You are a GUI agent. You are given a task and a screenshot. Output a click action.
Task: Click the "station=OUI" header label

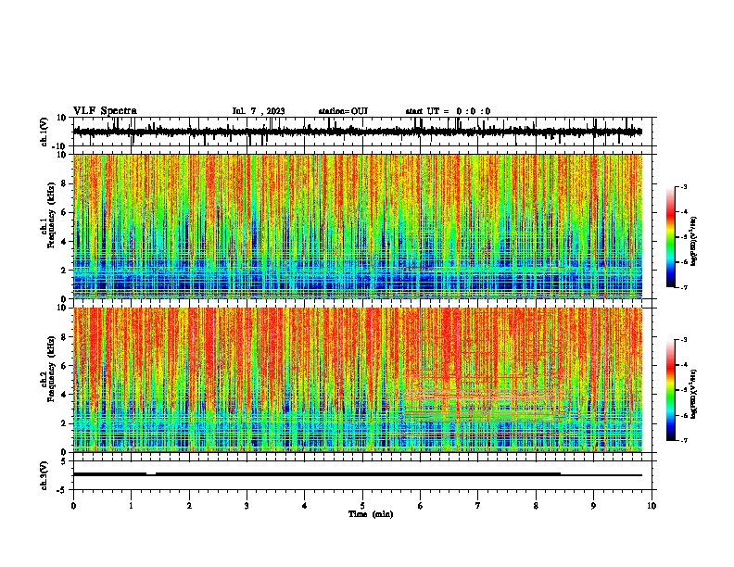pos(343,111)
